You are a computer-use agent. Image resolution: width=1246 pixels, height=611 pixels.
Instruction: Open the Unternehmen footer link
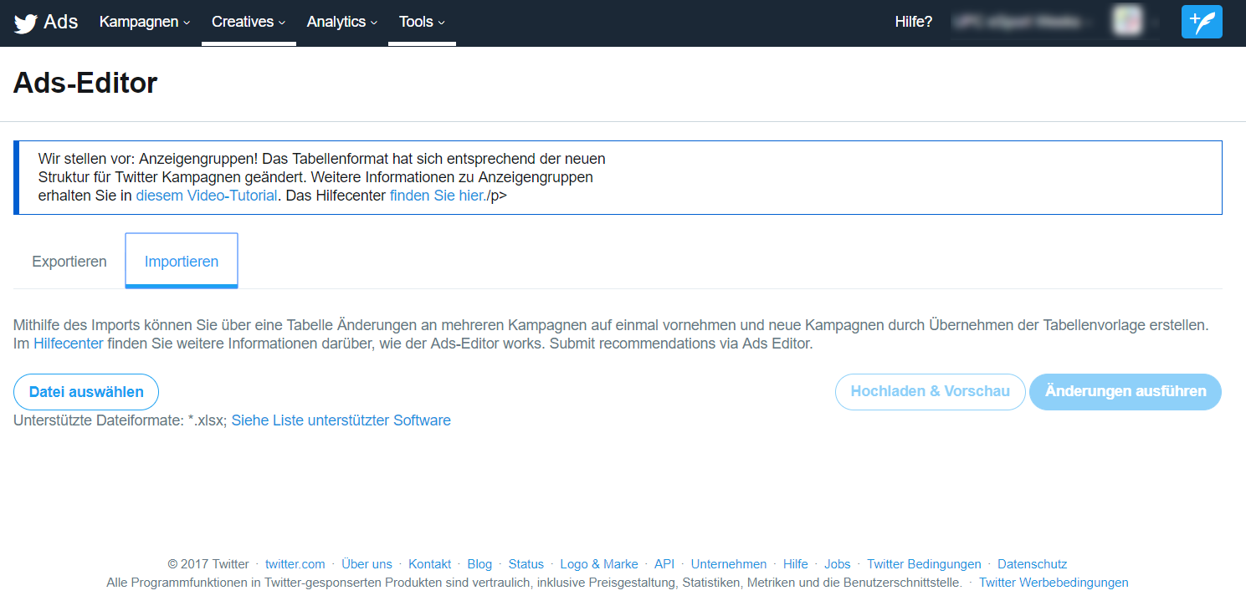click(729, 564)
